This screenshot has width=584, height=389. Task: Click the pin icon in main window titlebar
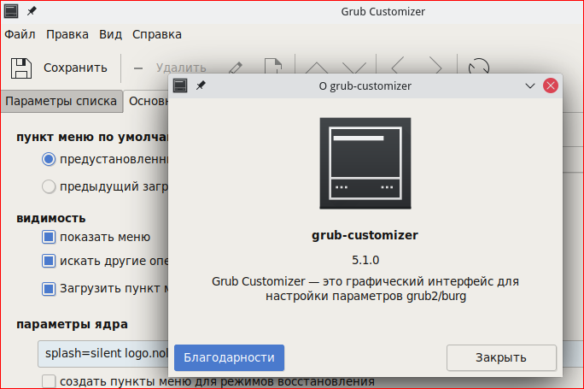pos(32,11)
